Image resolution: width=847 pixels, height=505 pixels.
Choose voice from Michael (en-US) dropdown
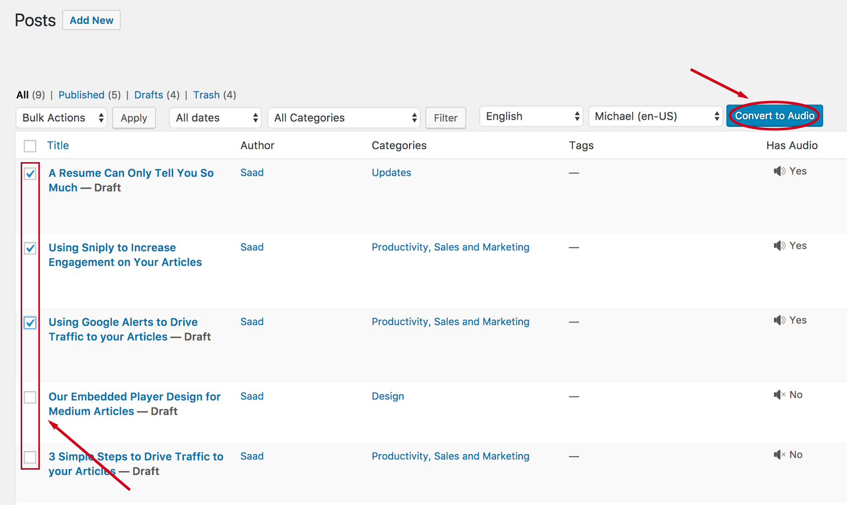[x=655, y=117]
